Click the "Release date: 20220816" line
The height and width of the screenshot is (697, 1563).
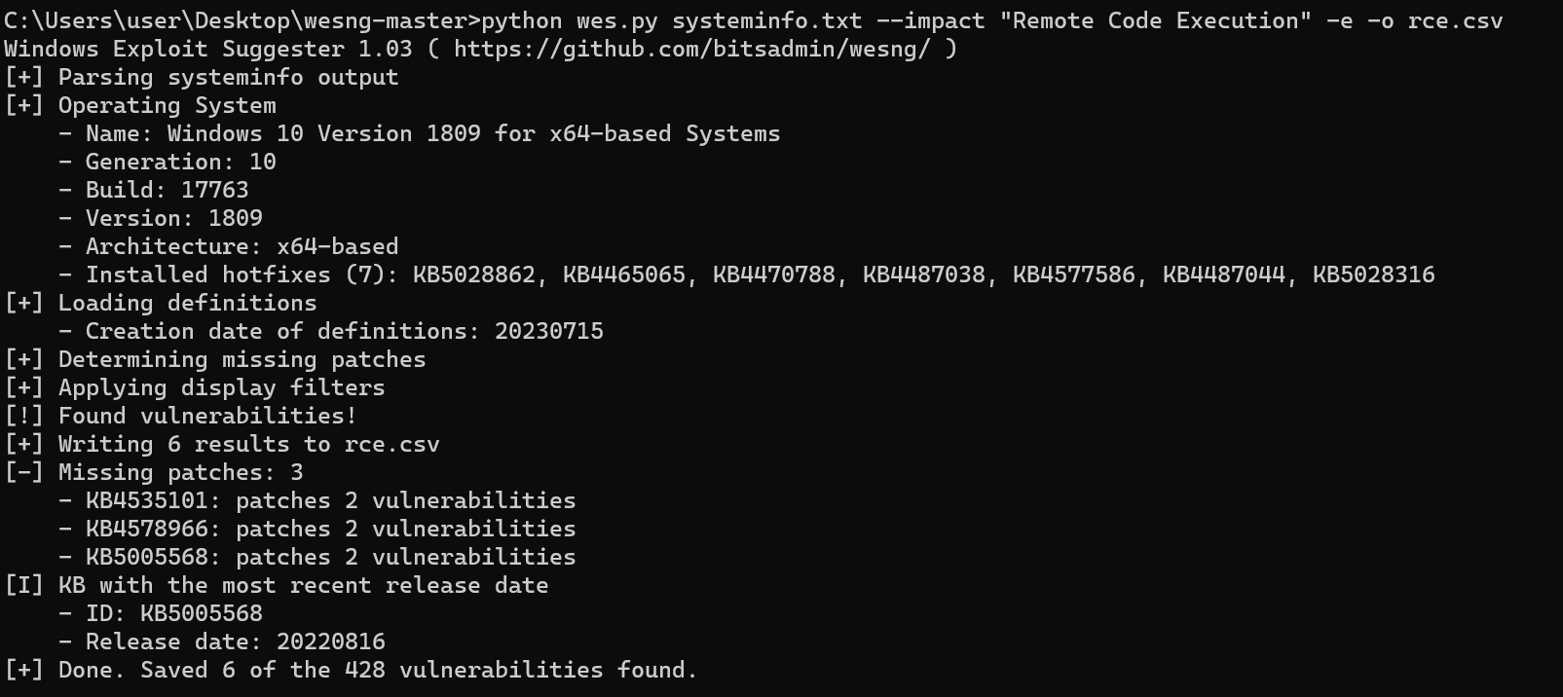(x=236, y=642)
